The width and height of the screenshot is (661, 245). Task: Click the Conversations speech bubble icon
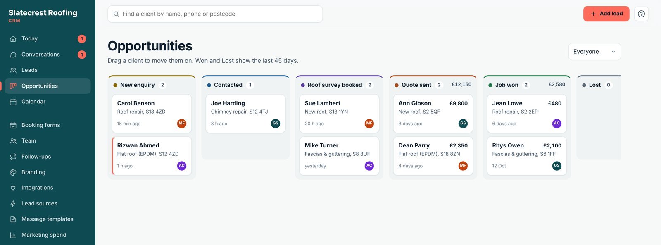coord(13,55)
